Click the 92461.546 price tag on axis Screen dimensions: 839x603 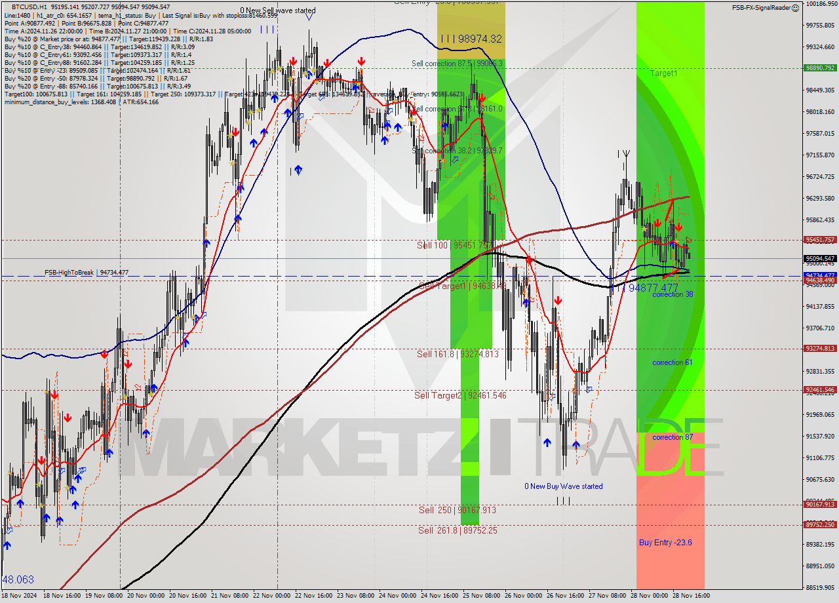[x=820, y=390]
